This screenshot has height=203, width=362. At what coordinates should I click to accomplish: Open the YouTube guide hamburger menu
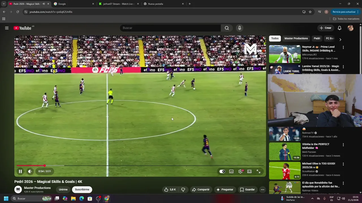point(7,28)
